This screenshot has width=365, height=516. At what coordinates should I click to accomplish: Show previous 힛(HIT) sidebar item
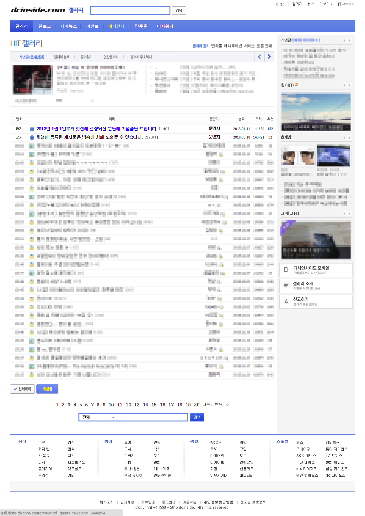(344, 85)
